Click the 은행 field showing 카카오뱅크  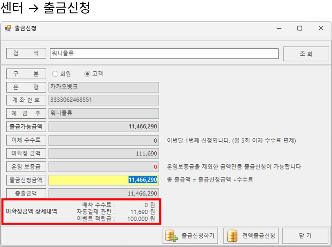(x=104, y=87)
